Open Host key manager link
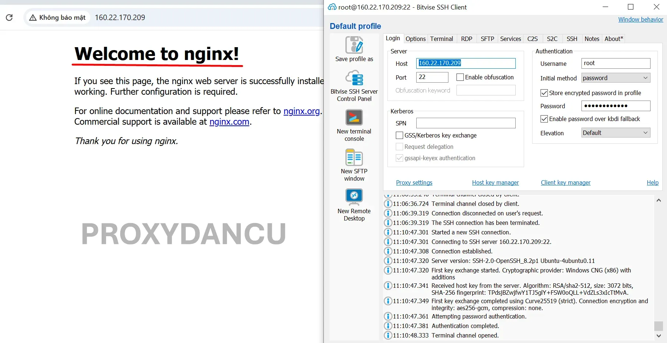 tap(495, 182)
